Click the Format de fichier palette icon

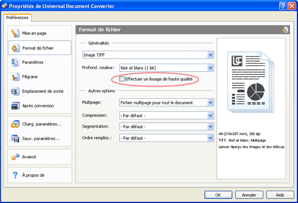pos(16,48)
